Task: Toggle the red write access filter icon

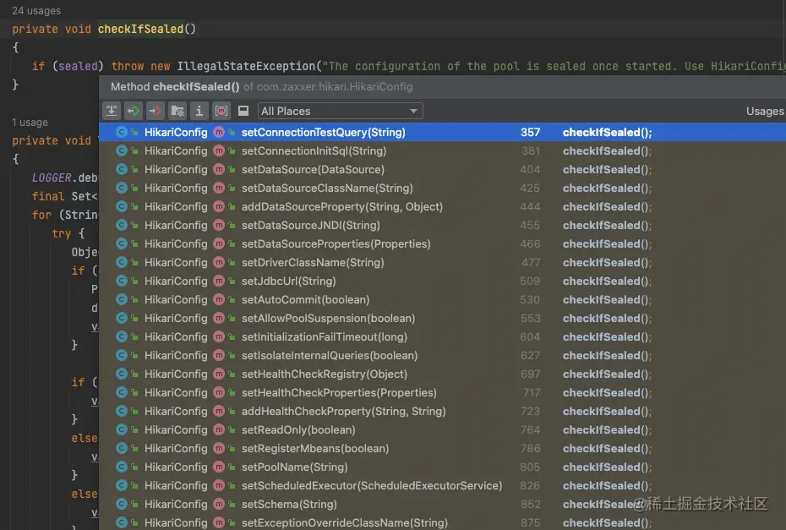Action: click(156, 111)
